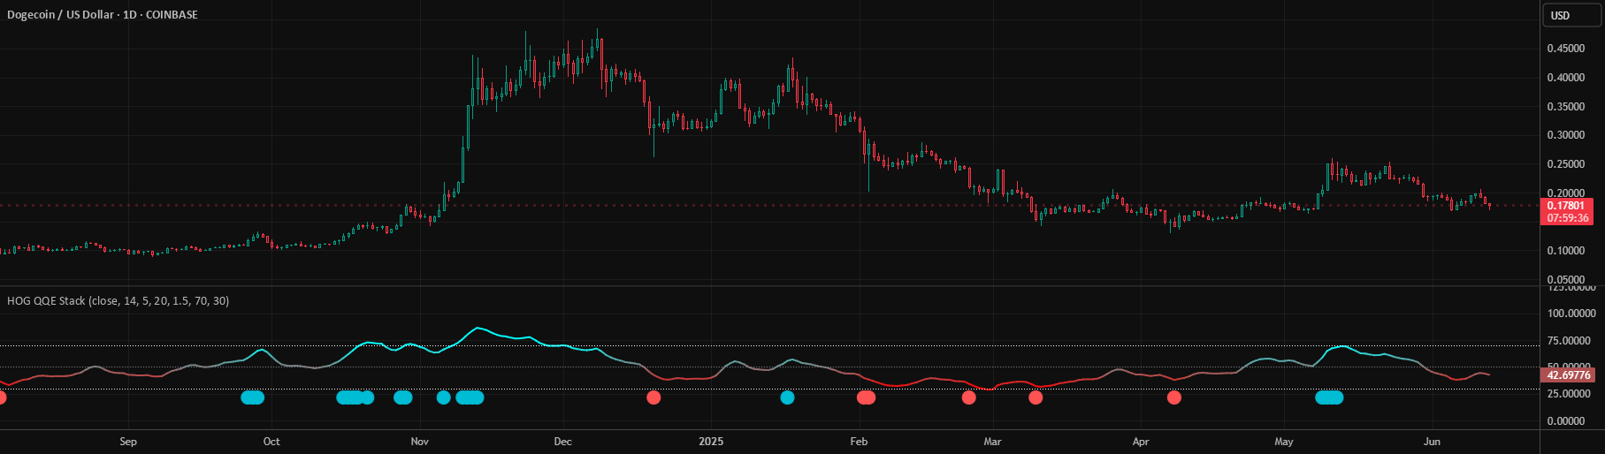Screen dimensions: 1605x454
Task: Click the 100.00000 indicator axis label
Action: coord(1571,314)
